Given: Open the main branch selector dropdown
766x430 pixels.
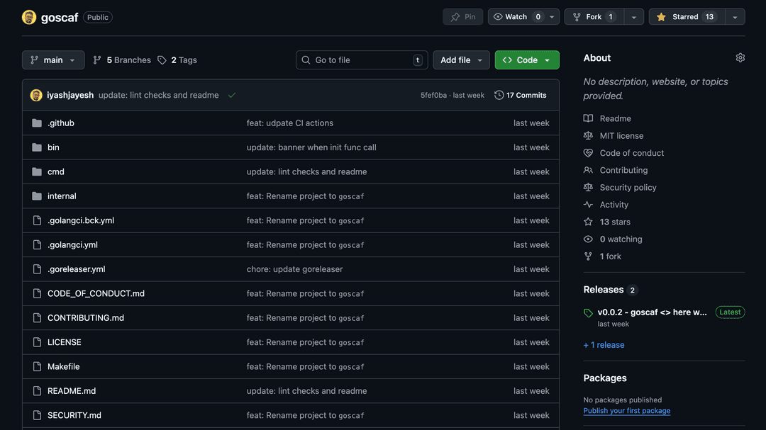Looking at the screenshot, I should (x=52, y=60).
